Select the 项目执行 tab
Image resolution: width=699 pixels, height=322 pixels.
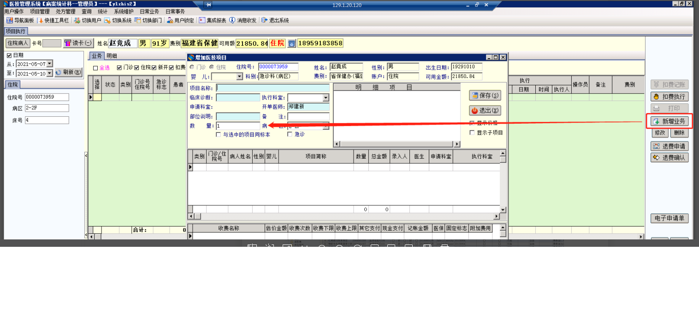16,31
